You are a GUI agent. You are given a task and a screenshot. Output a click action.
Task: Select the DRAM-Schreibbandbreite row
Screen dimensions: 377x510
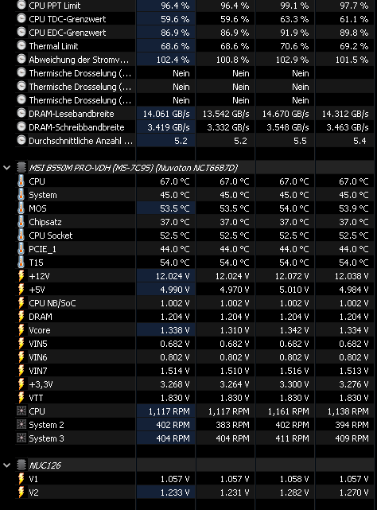point(195,127)
